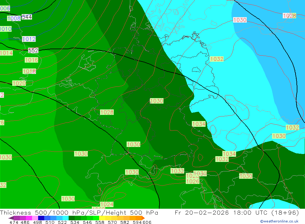305x224 pixels.
Task: Click legend value 558
Action: click(100, 222)
